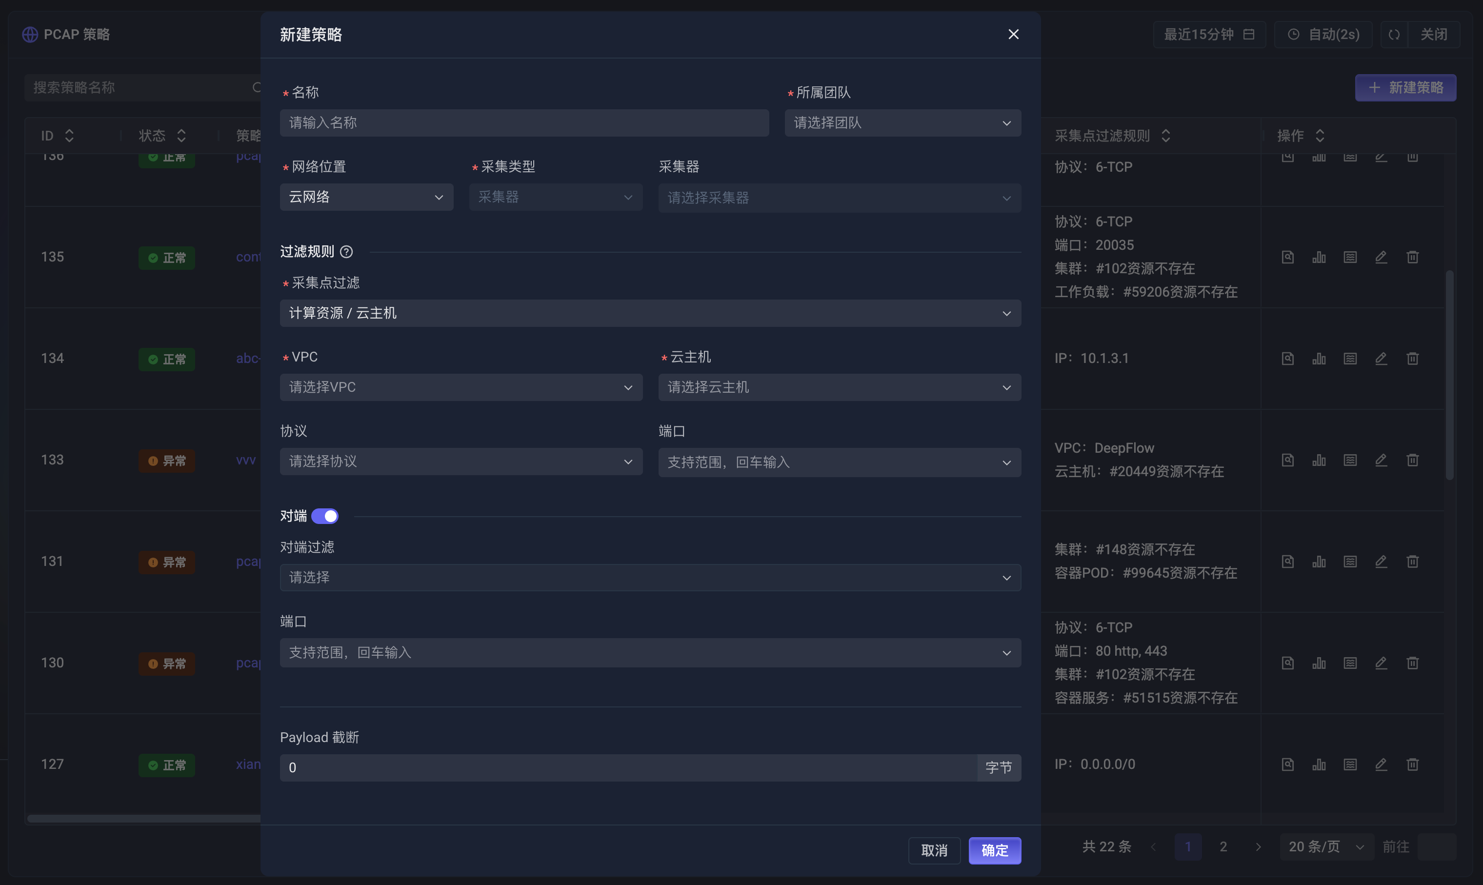
Task: Open the 所属团队 team dropdown
Action: pos(902,123)
